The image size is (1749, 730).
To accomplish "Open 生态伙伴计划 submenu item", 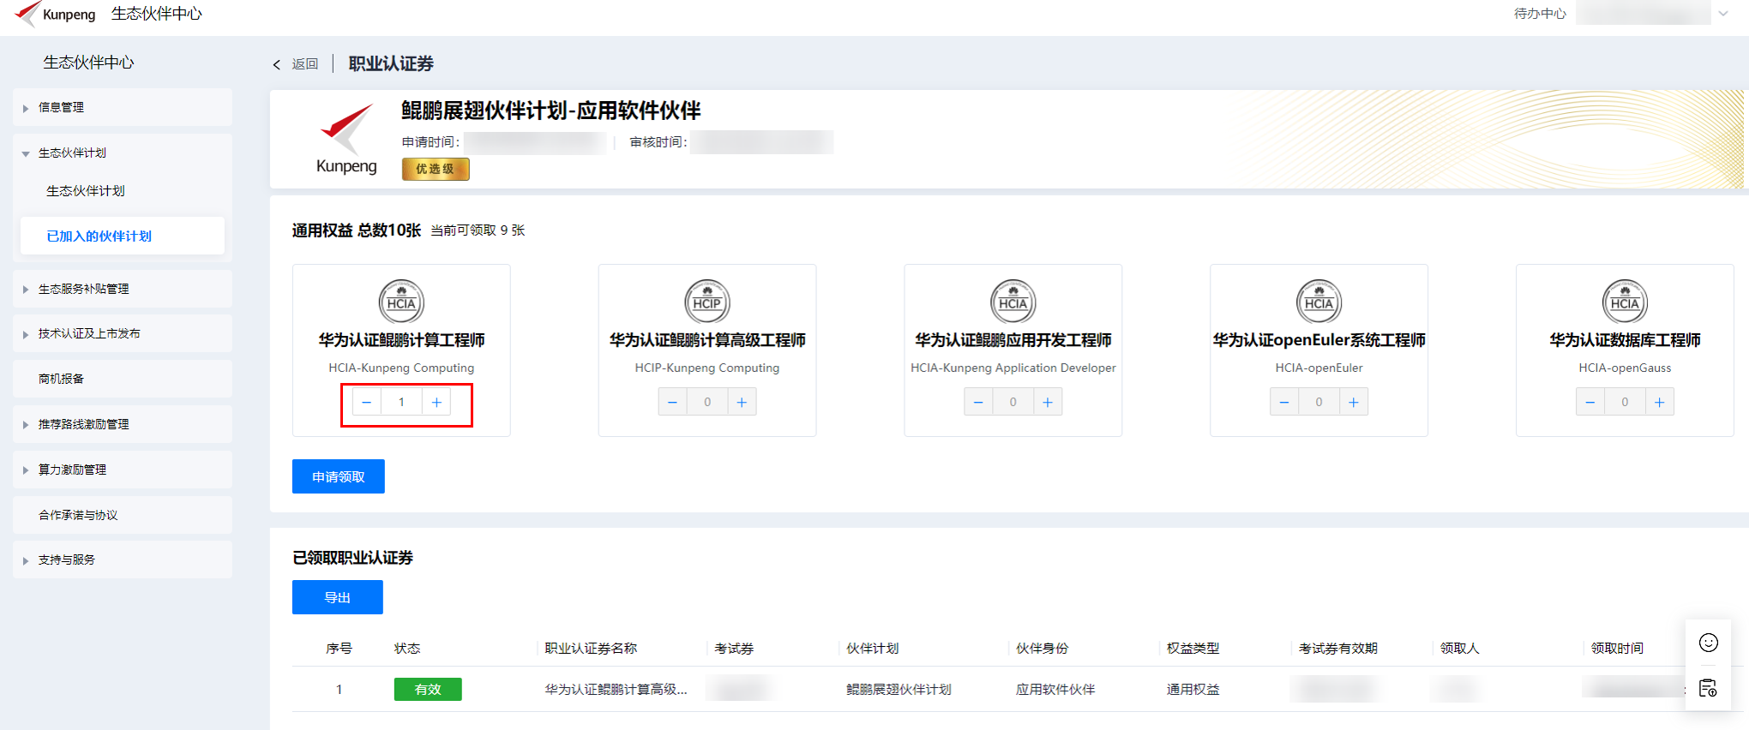I will pyautogui.click(x=86, y=191).
